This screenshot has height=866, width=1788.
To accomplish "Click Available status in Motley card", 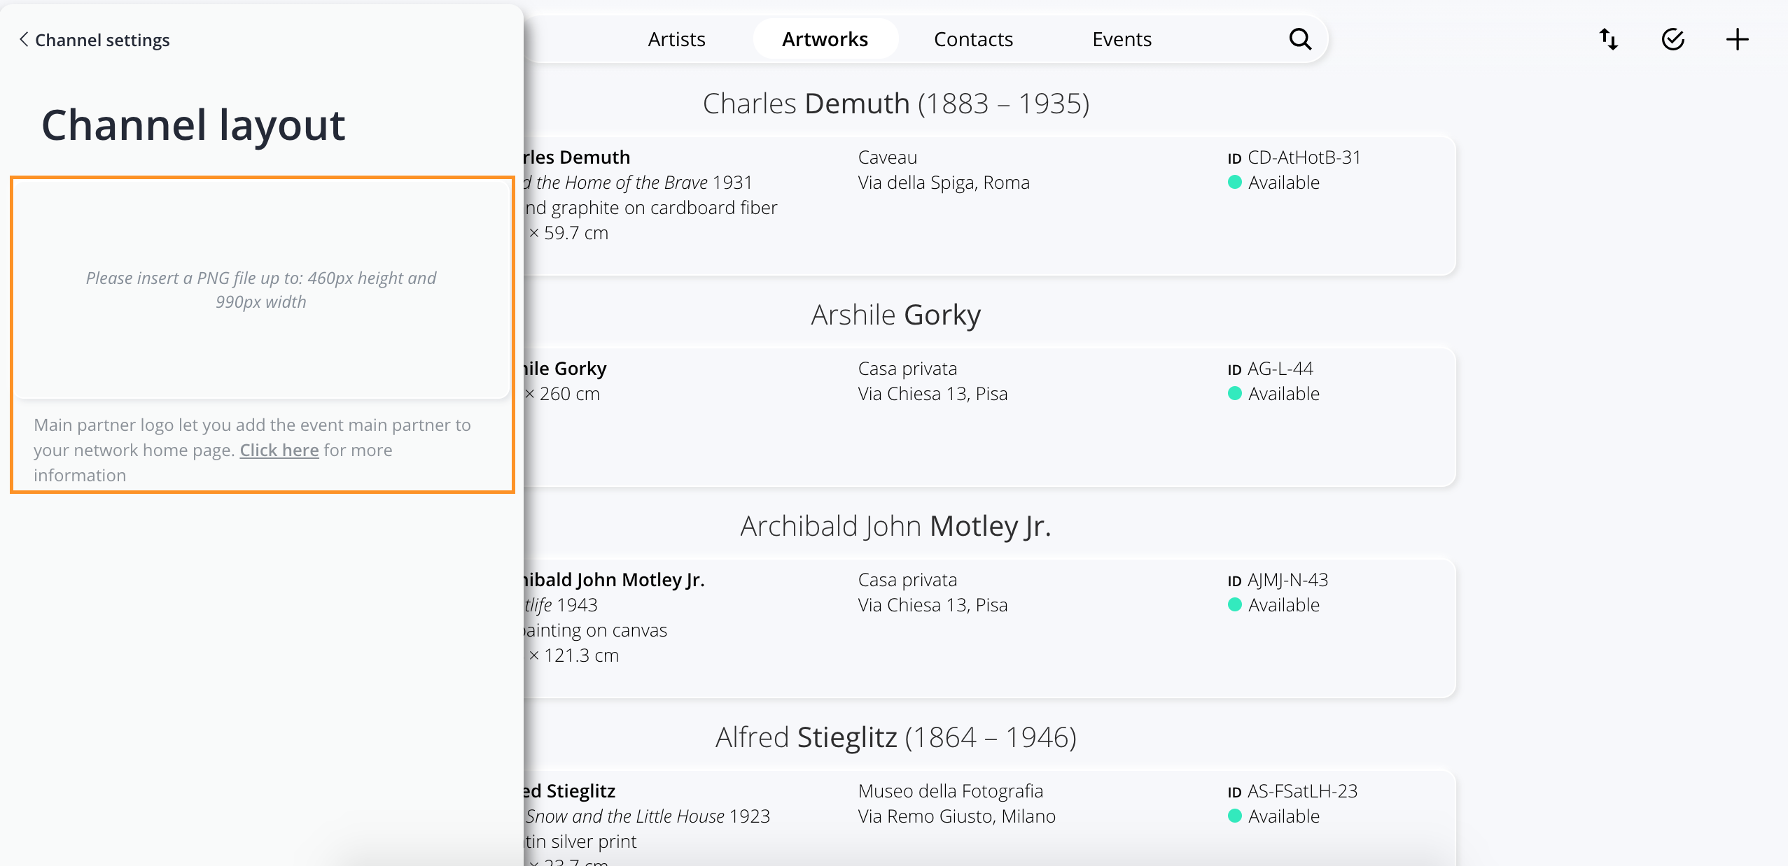I will (1273, 605).
